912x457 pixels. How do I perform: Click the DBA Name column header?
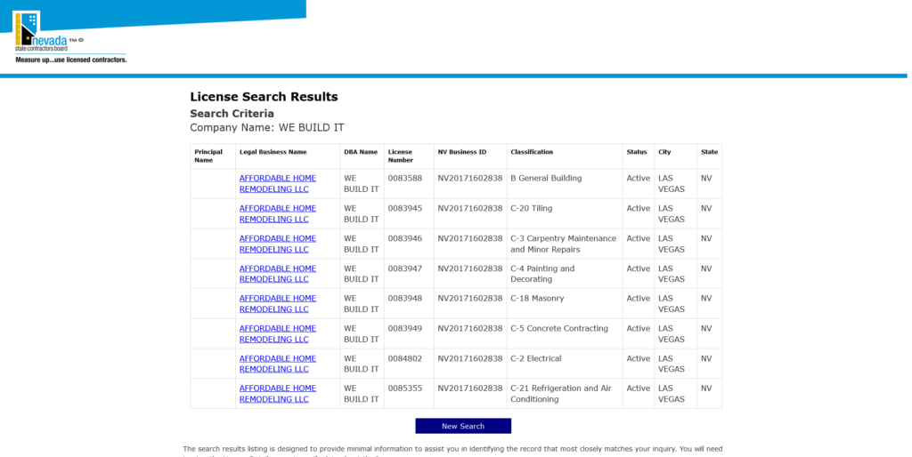click(361, 152)
